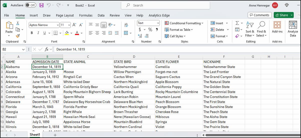Viewport: 301px width, 138px height.
Task: Switch to the Insert tab
Action: tap(34, 15)
